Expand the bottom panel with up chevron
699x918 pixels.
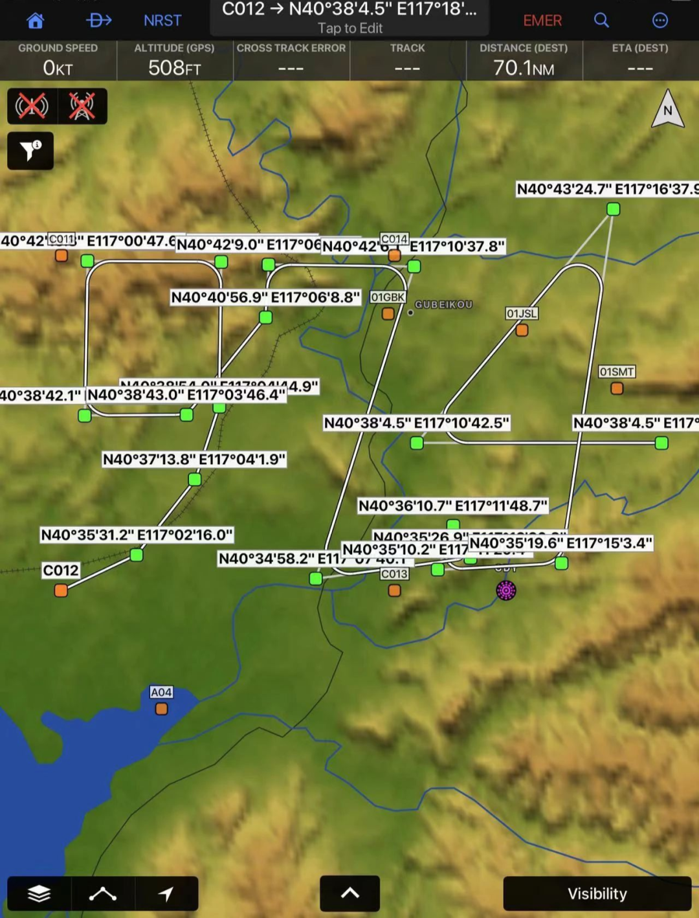[349, 893]
